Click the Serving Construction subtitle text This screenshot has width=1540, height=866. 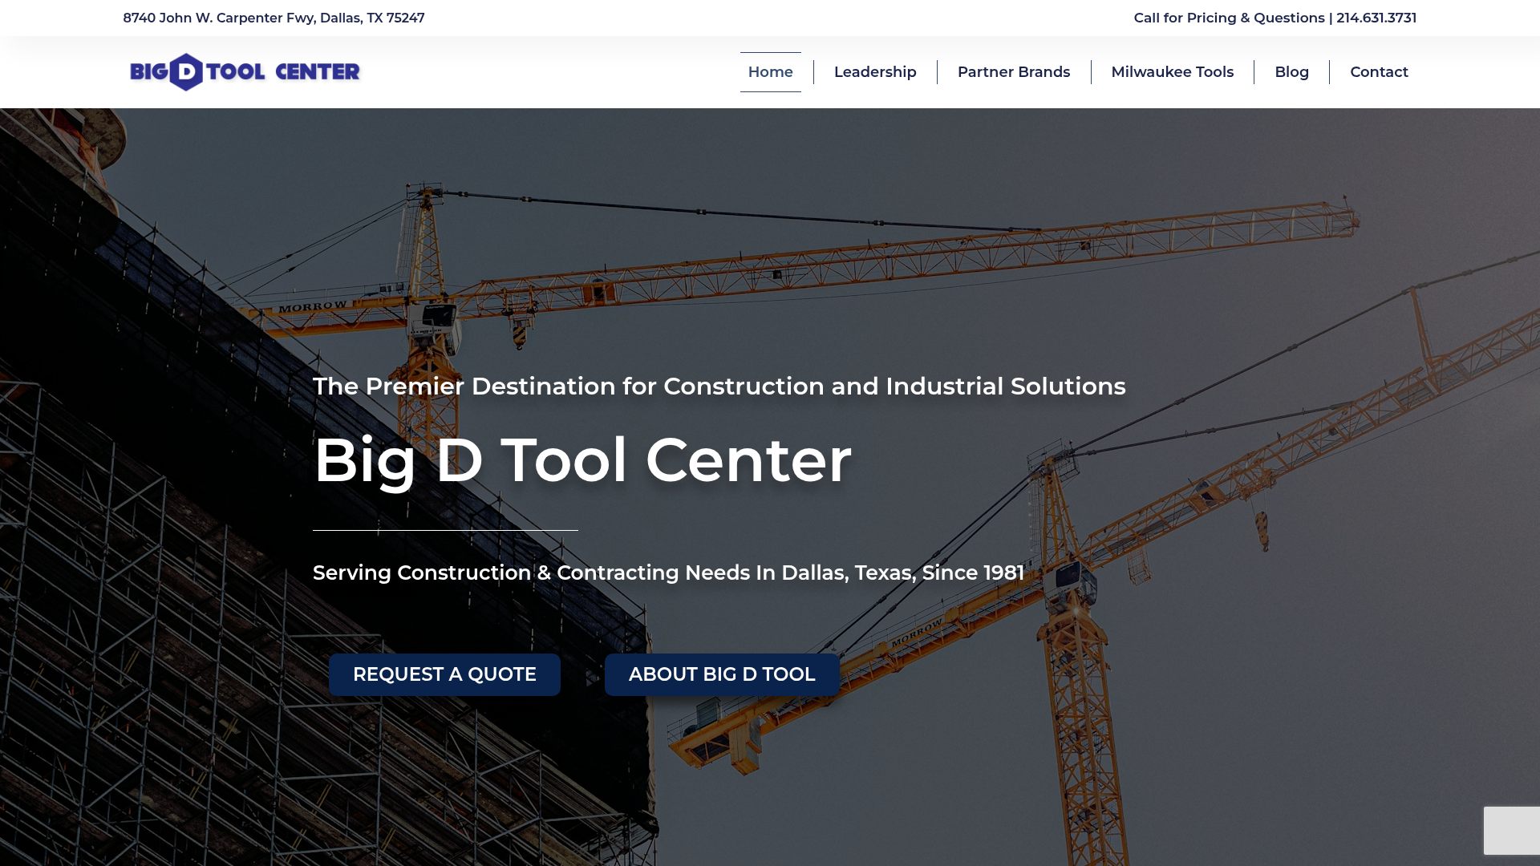point(668,573)
